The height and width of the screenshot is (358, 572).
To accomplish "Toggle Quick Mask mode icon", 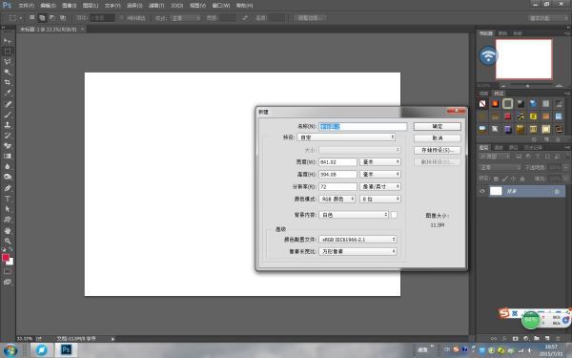I will click(x=8, y=271).
